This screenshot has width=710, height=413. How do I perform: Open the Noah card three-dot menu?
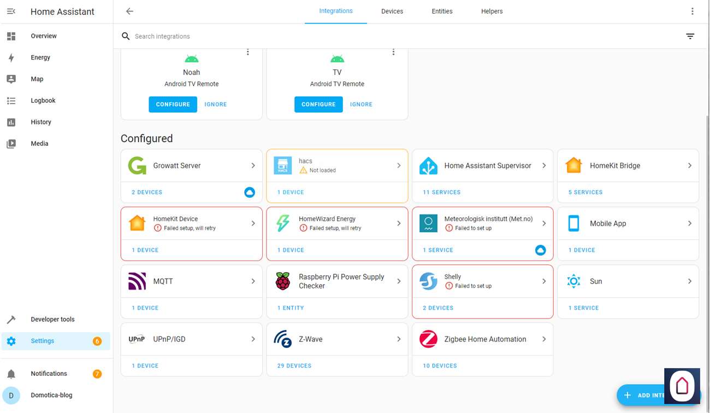tap(247, 52)
